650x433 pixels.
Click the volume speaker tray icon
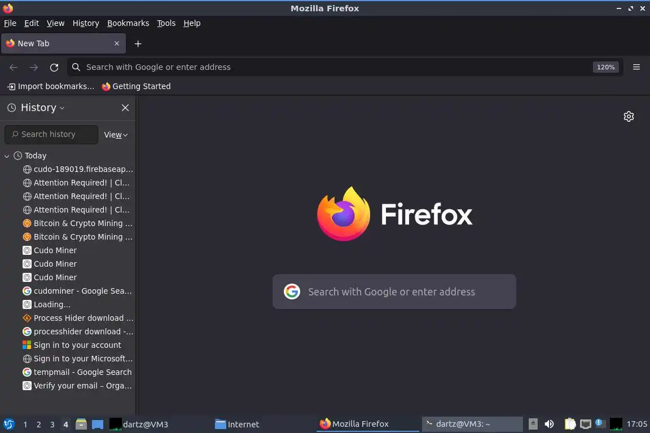point(549,424)
